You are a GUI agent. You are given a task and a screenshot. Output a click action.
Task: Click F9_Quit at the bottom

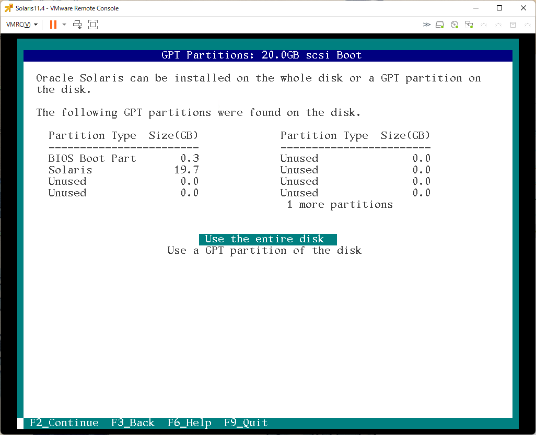click(246, 422)
